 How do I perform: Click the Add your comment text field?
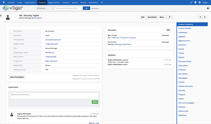click(54, 96)
